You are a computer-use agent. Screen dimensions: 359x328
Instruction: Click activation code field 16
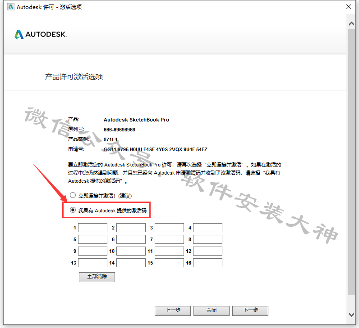207,263
